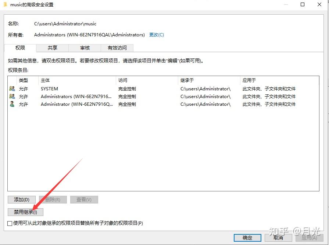Image resolution: width=329 pixels, height=245 pixels.
Task: Click 确定 to confirm settings
Action: pyautogui.click(x=247, y=238)
